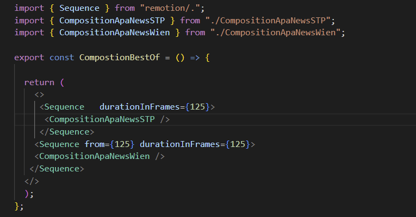Screen dimensions: 416x217
Task: Click "CompositionApaNewsSTP" identifier in second import
Action: [x=112, y=21]
